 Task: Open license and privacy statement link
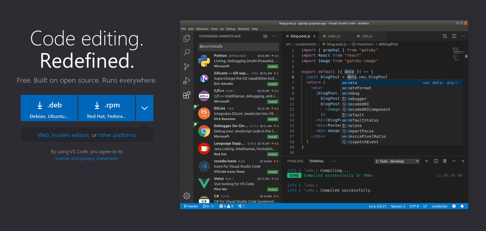point(86,158)
